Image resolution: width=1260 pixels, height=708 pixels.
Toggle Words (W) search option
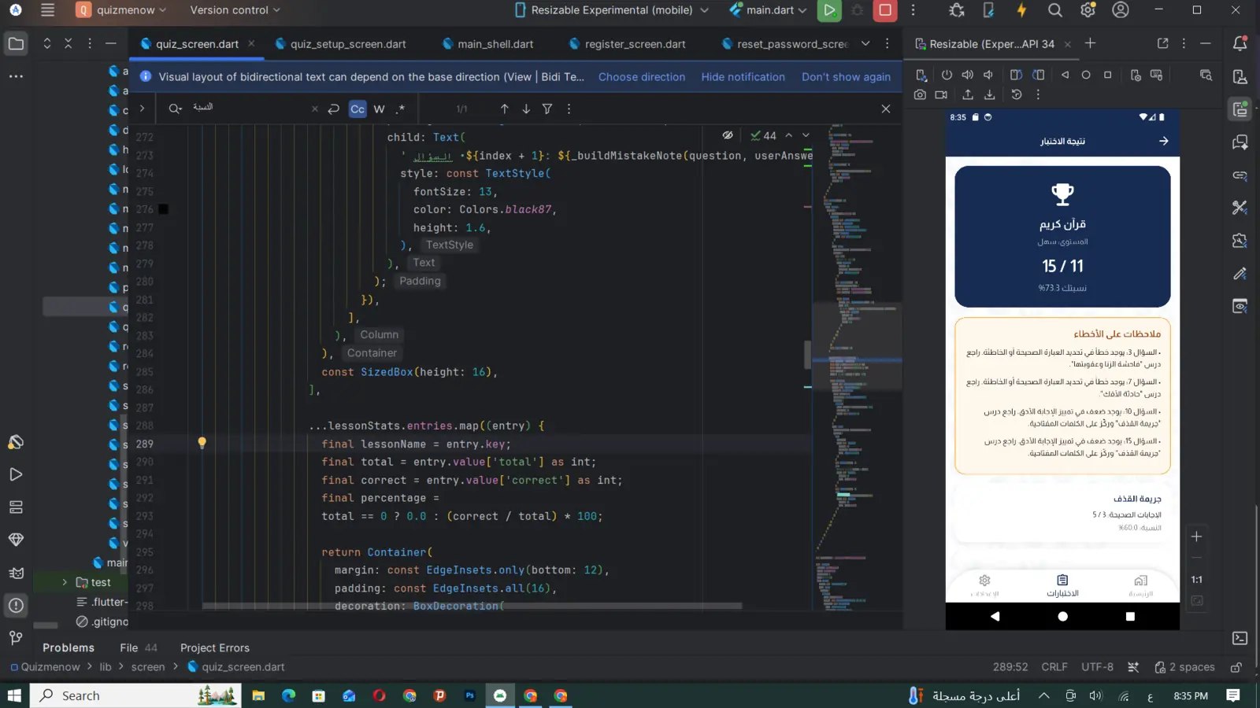coord(379,109)
